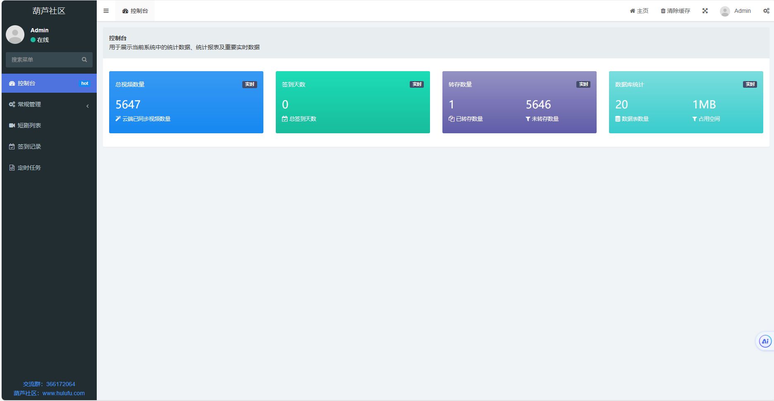Click the magnifier icon in menu search
774x401 pixels.
[x=84, y=60]
